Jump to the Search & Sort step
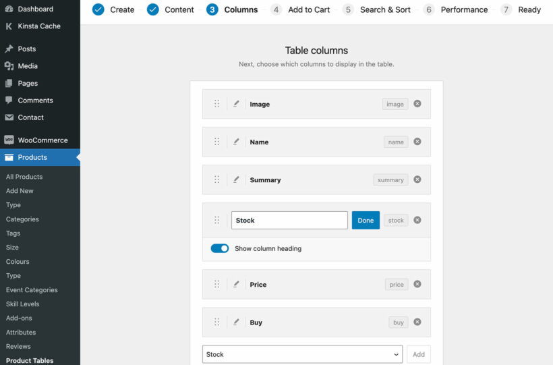This screenshot has height=365, width=553. 376,9
